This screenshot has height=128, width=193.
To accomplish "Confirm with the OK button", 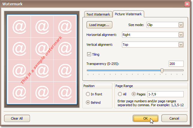I will (145, 118).
